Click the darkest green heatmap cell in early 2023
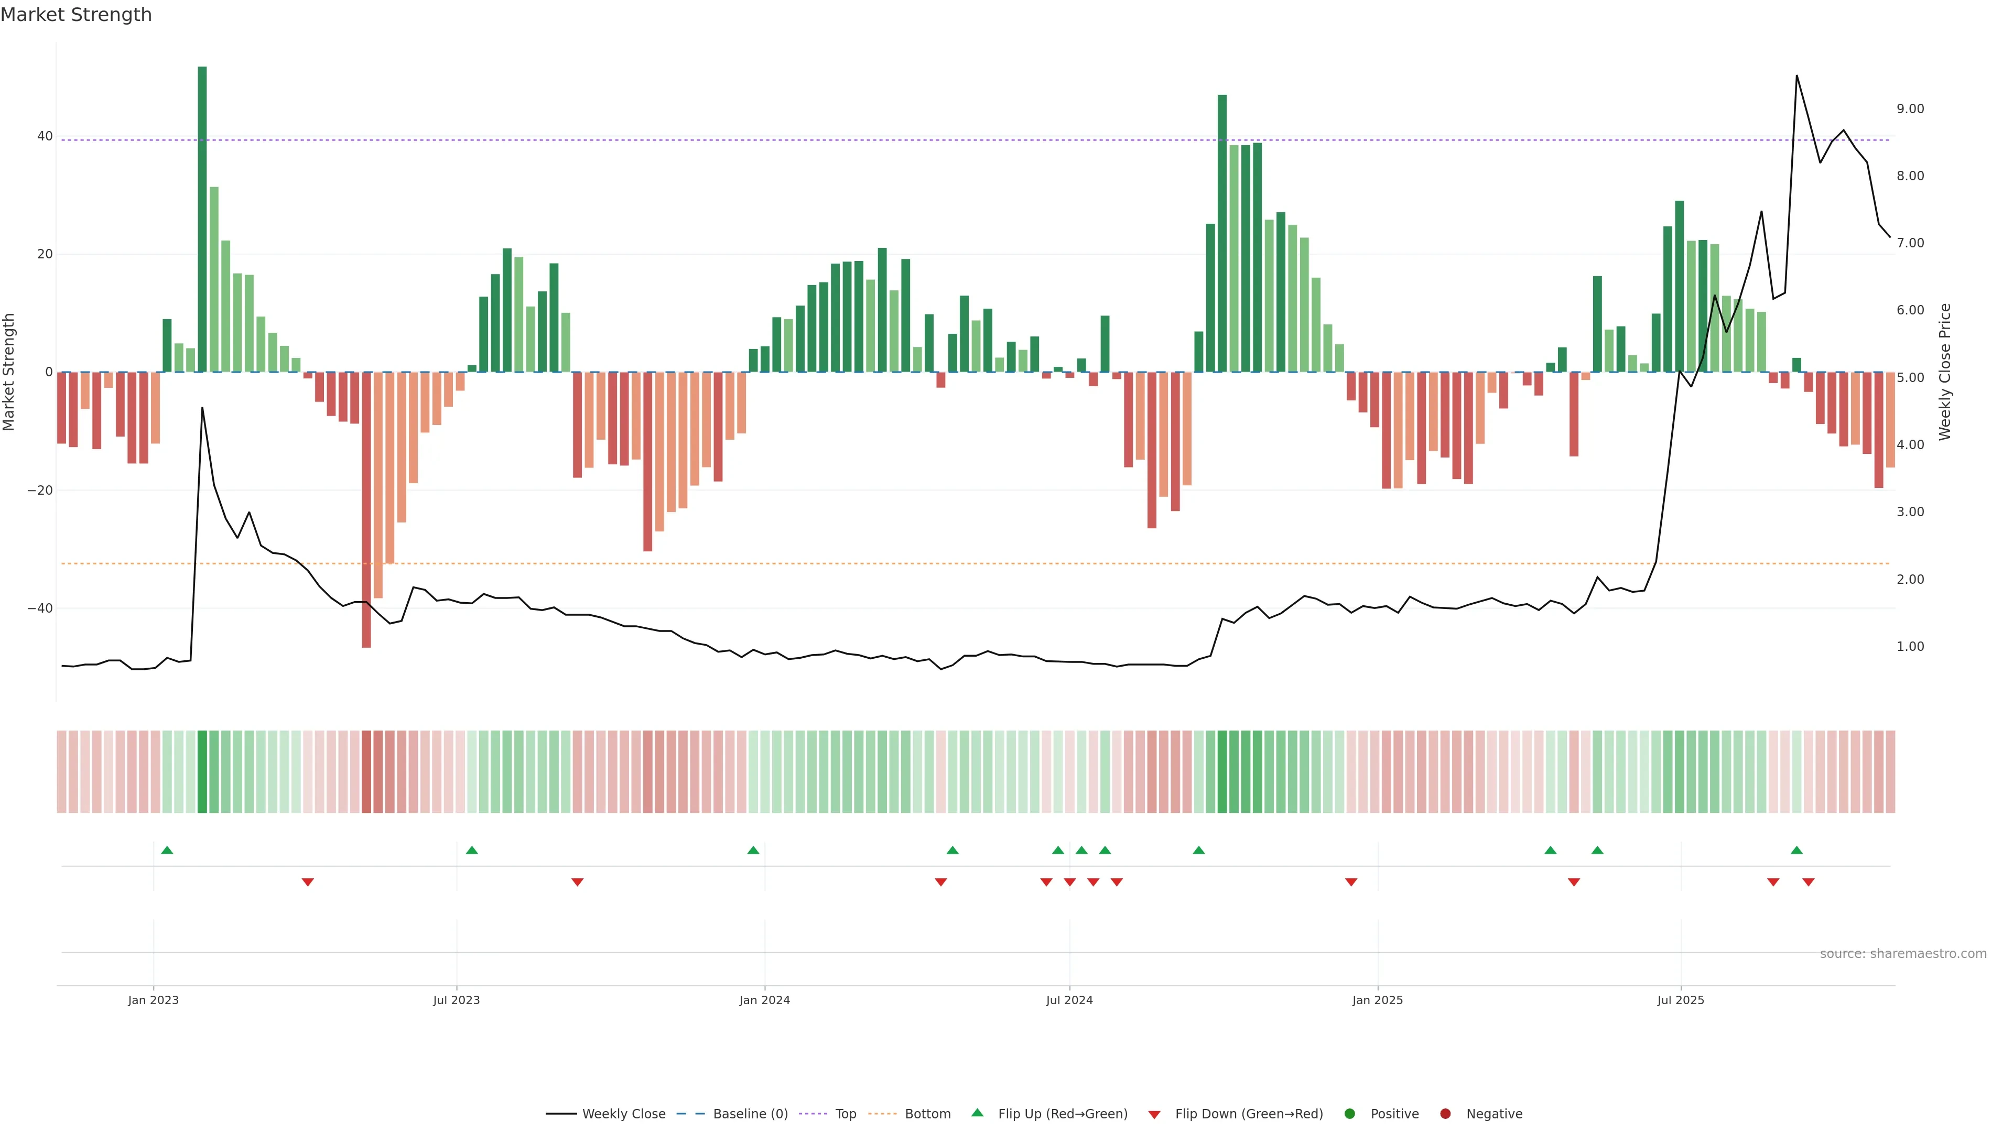Screen dimensions: 2013x1132 202,772
